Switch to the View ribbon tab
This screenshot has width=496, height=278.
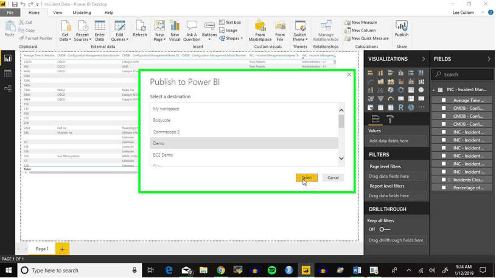[x=58, y=13]
